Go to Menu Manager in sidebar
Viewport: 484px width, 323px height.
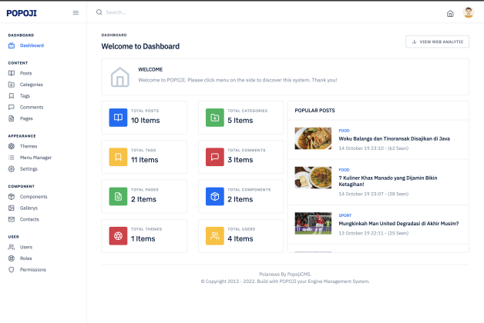click(35, 157)
